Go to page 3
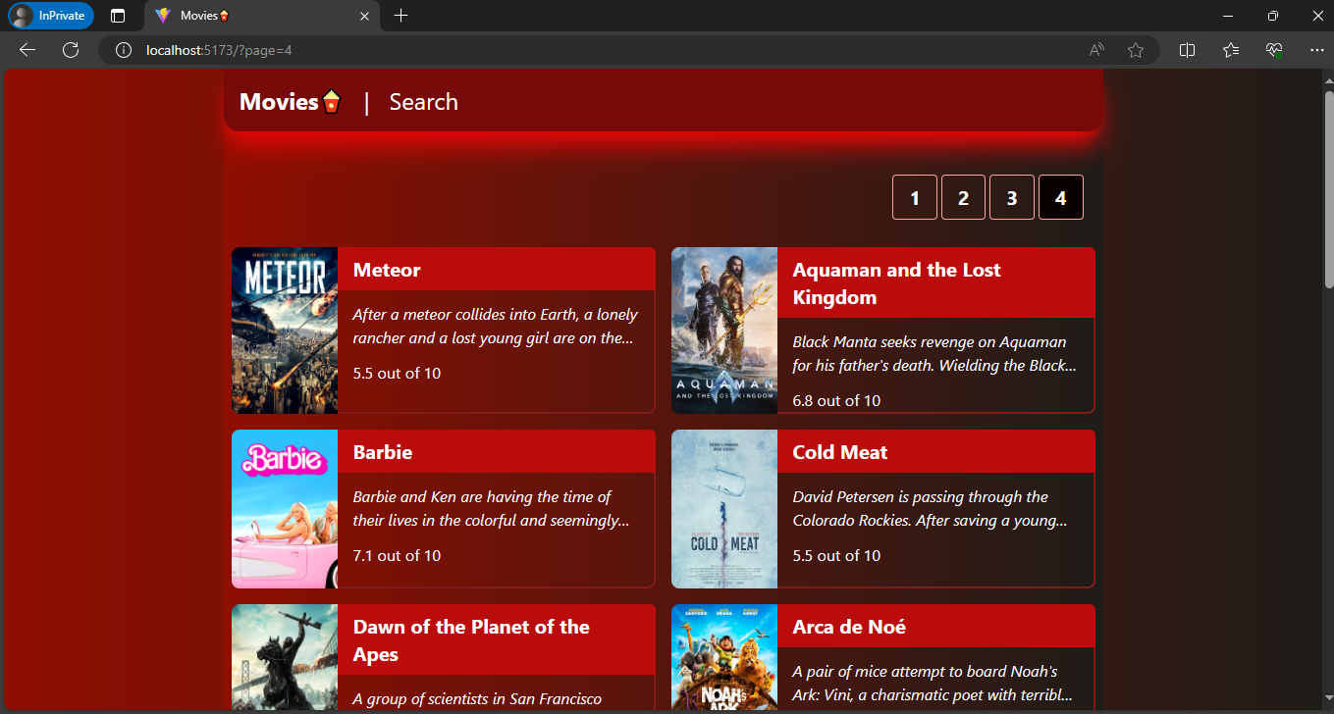 [1012, 197]
